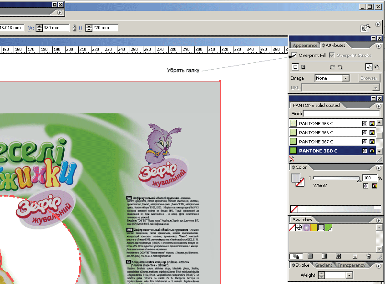Click PANTONE list scroll down arrow
The height and width of the screenshot is (284, 385).
point(380,152)
